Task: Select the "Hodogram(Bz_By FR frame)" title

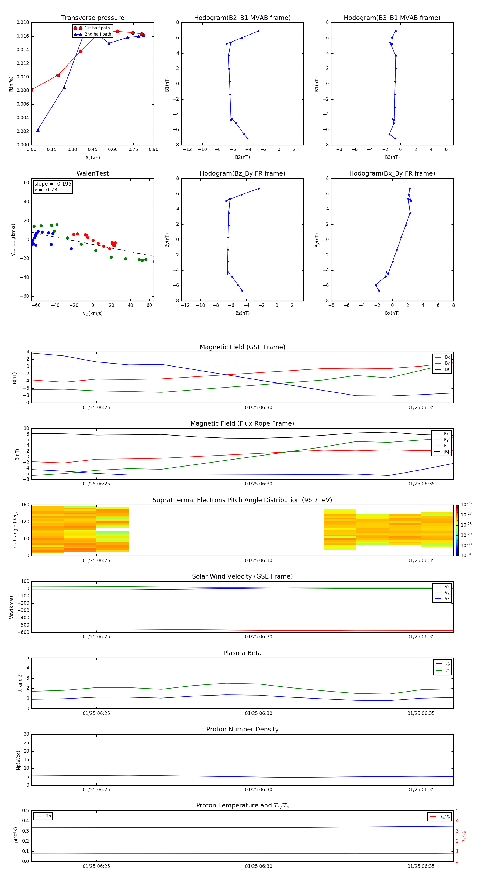Action: [242, 173]
